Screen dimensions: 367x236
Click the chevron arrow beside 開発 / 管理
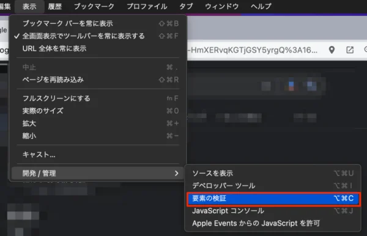point(177,173)
